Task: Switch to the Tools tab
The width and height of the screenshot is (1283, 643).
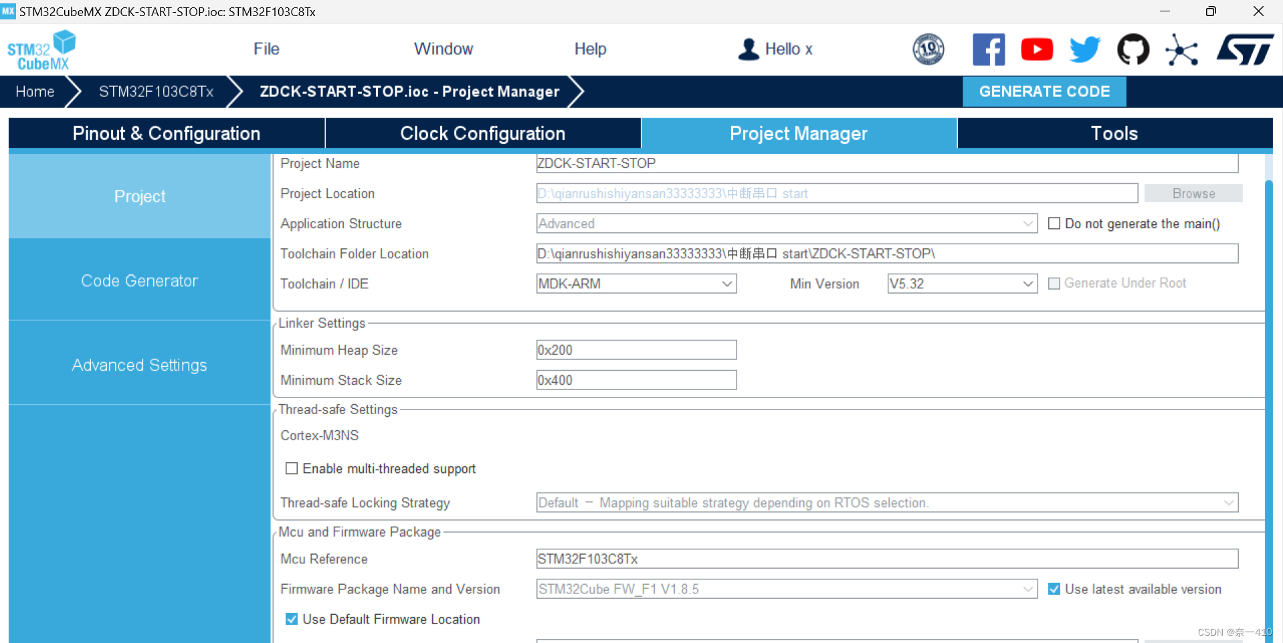Action: pyautogui.click(x=1114, y=133)
